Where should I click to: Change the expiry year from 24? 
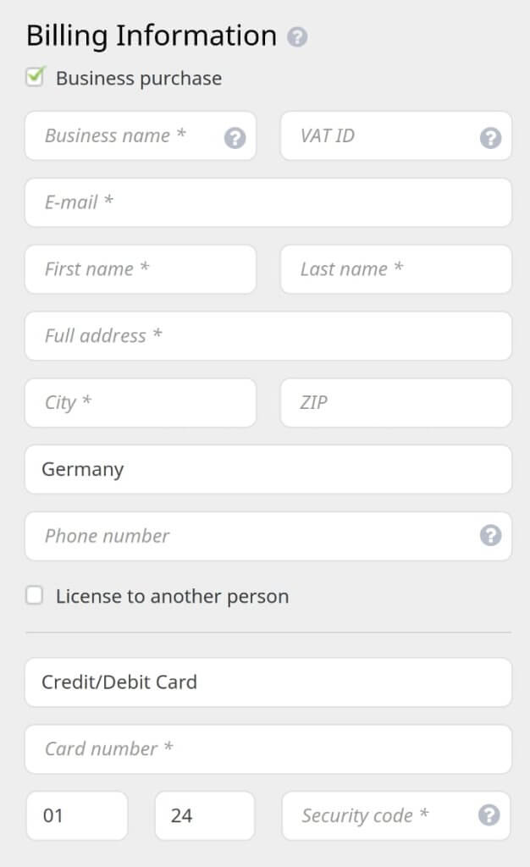point(204,815)
